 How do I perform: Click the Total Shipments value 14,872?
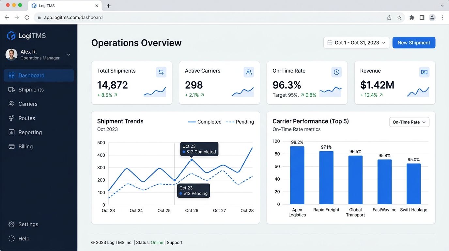(x=113, y=85)
